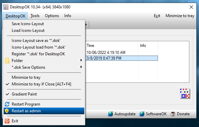This screenshot has width=199, height=127.
Task: Click the DesktopOK title bar app icon
Action: [x=6, y=7]
